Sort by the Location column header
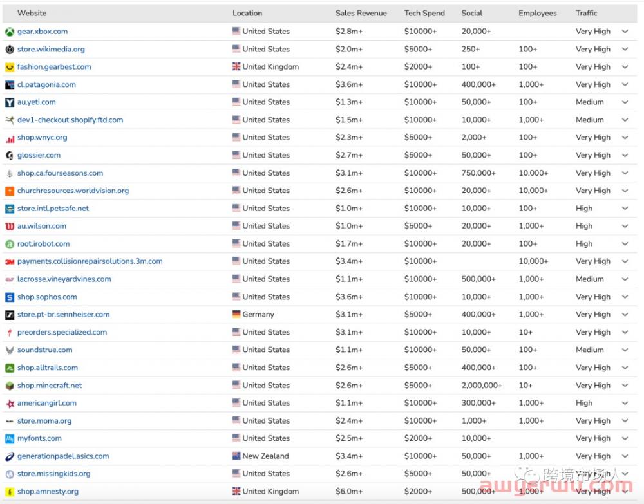The image size is (644, 504). tap(247, 13)
